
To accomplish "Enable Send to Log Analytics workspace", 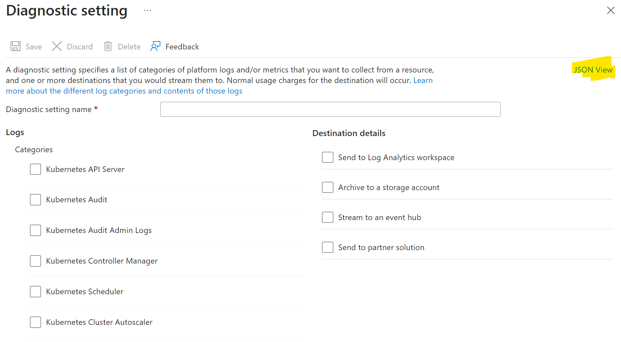I will [x=328, y=157].
